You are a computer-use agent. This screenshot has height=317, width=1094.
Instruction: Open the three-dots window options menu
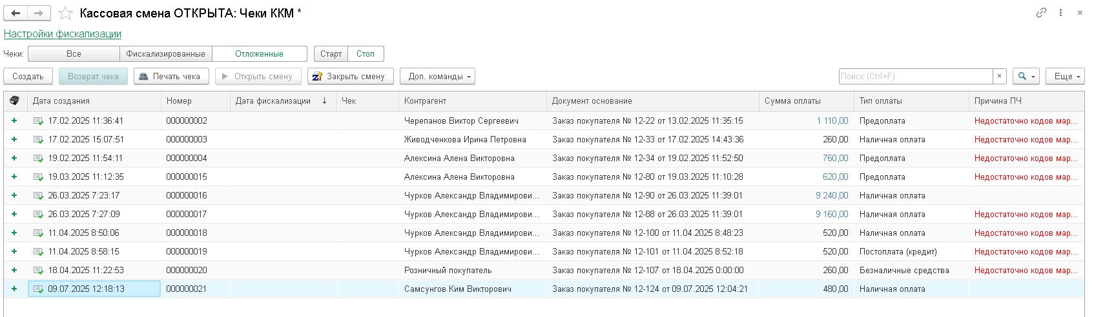click(x=1060, y=13)
